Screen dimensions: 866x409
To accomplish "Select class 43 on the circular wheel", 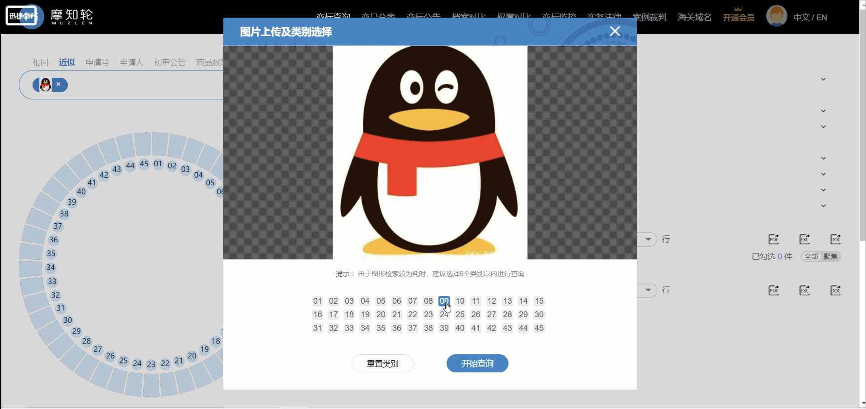I will 117,169.
